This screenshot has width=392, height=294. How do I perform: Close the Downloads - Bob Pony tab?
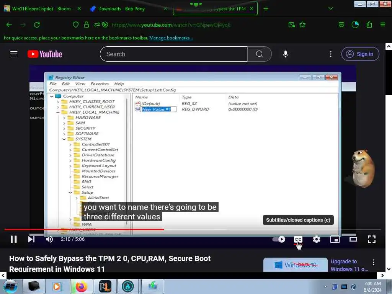165,8
